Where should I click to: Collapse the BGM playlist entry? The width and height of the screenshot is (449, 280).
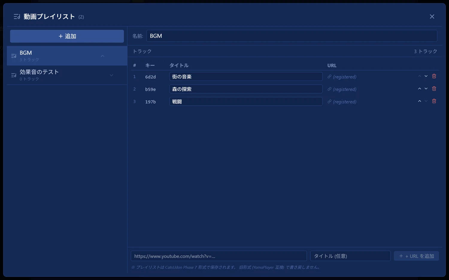point(103,56)
